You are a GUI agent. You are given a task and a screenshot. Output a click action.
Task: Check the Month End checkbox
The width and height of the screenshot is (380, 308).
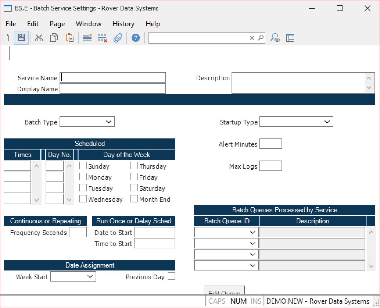(x=134, y=199)
